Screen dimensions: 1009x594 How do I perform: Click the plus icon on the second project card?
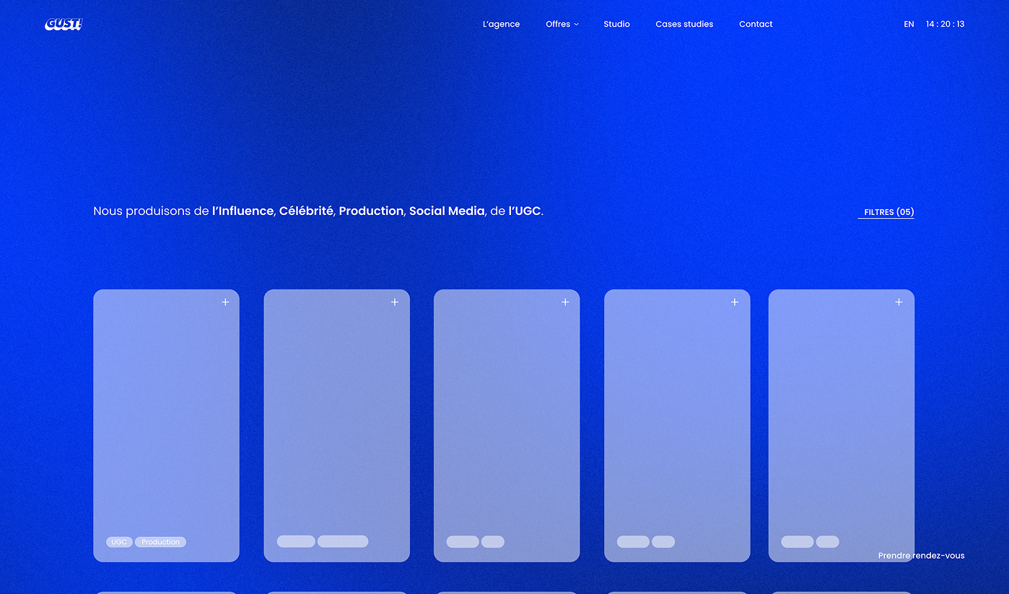click(x=395, y=302)
